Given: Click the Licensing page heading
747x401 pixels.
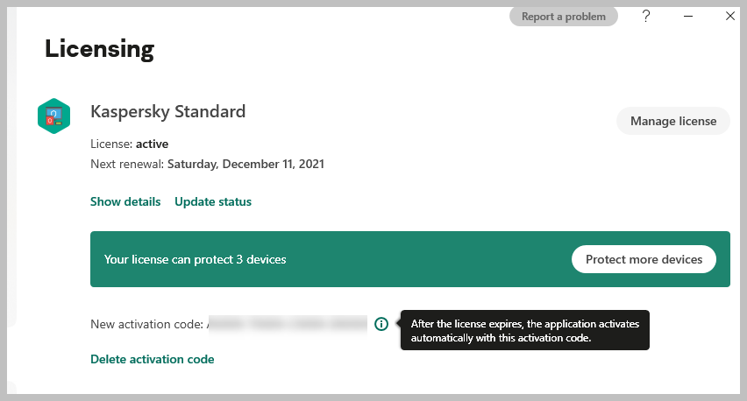Looking at the screenshot, I should tap(99, 49).
